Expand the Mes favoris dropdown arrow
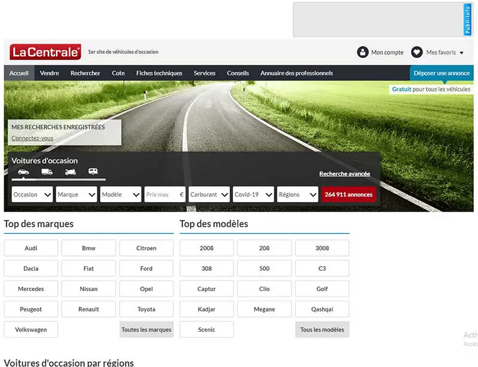 pos(461,53)
